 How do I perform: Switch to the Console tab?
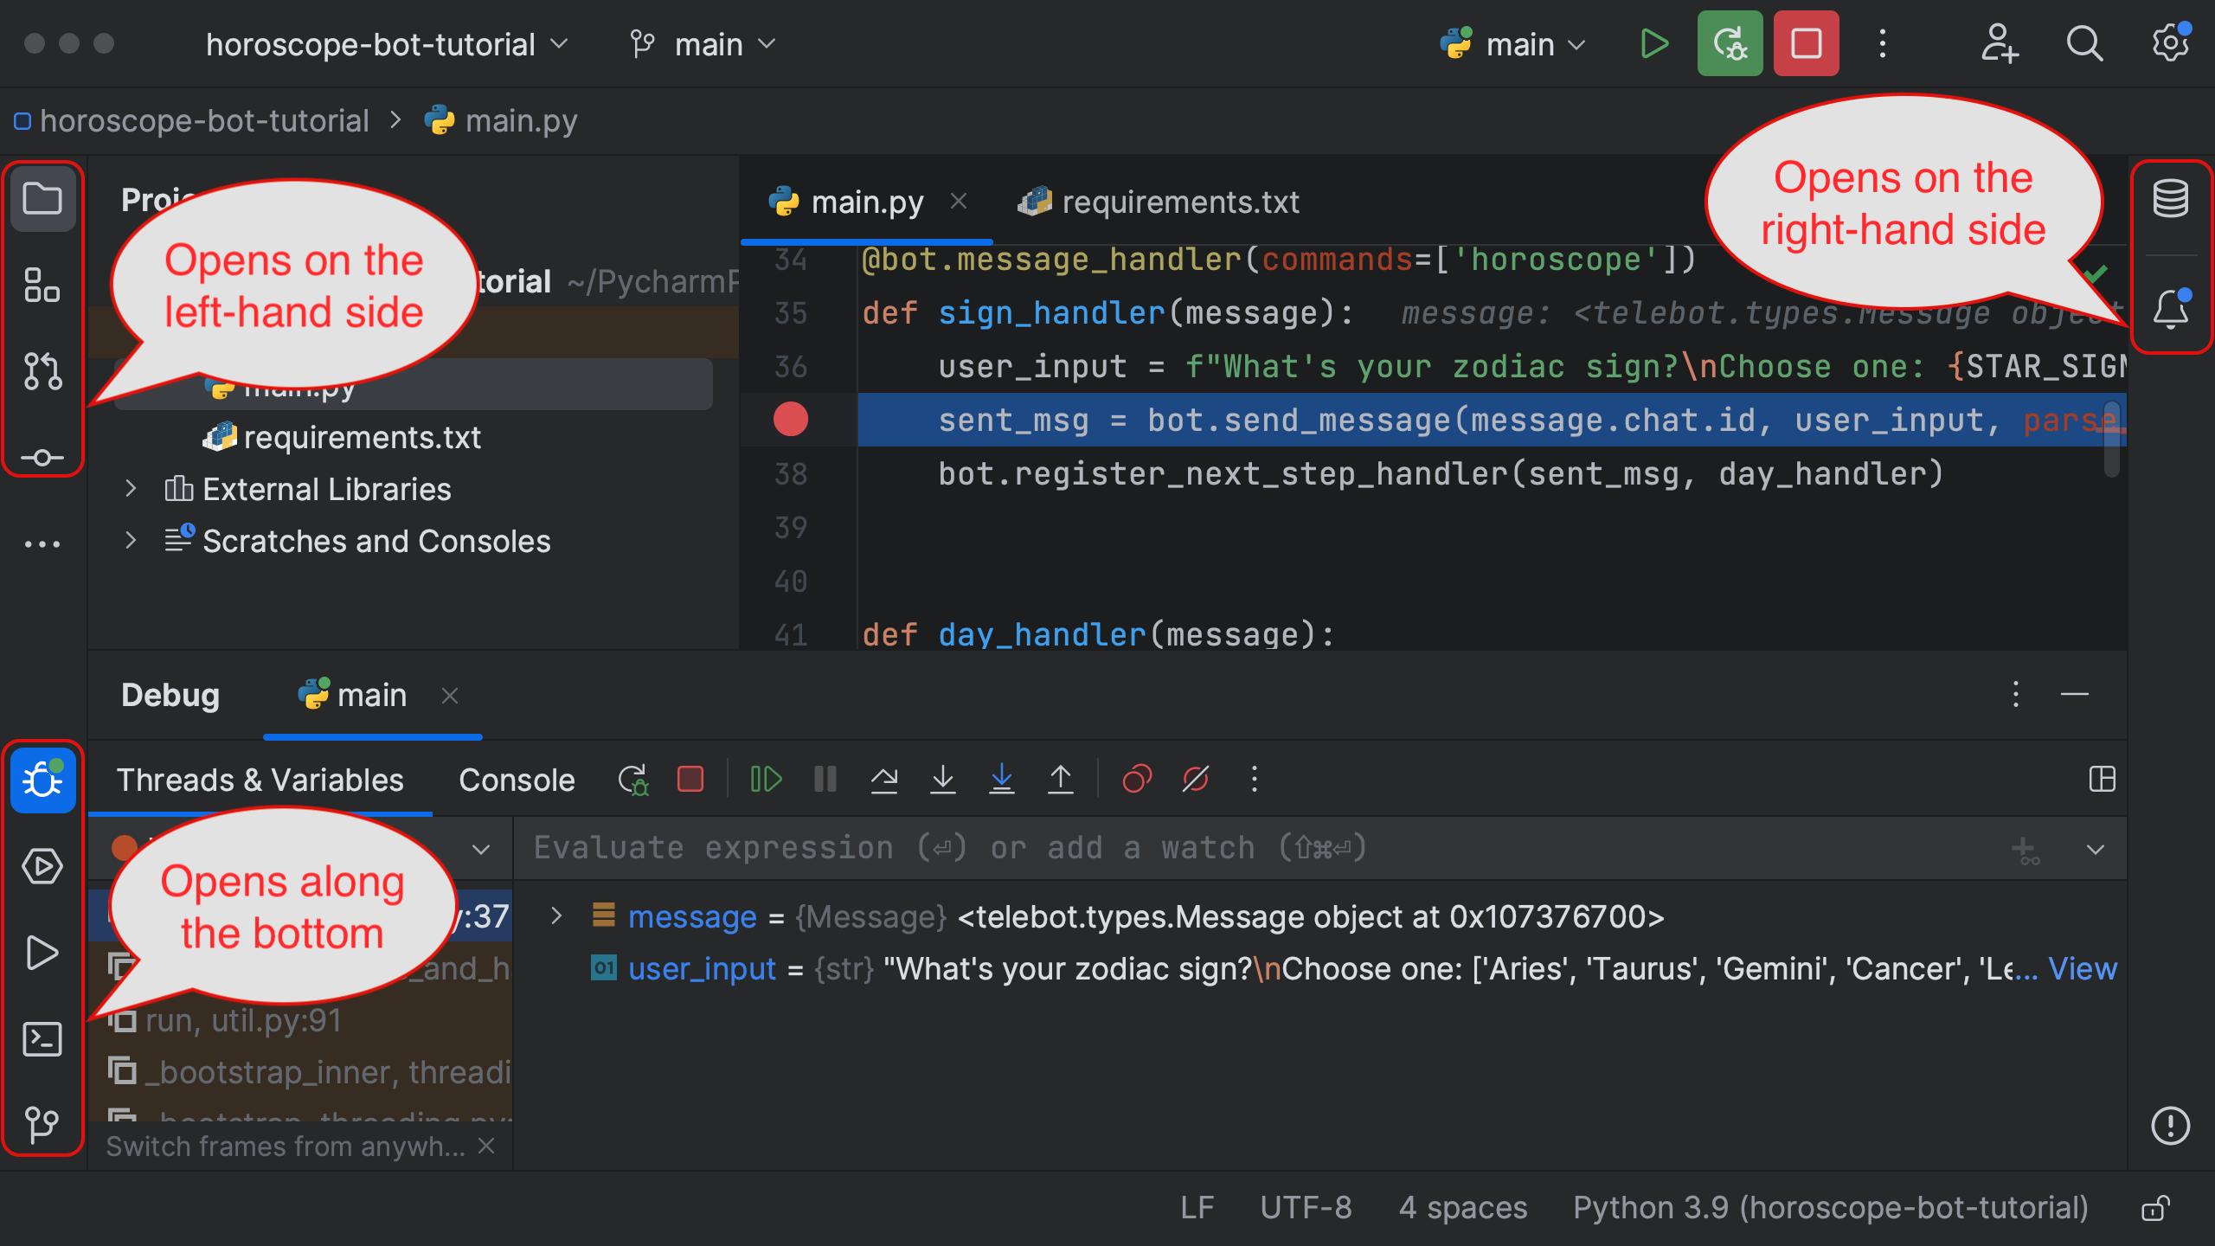pyautogui.click(x=517, y=777)
